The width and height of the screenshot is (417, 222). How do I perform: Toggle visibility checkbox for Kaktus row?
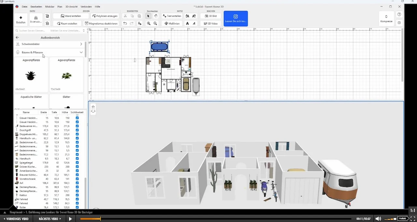pyautogui.click(x=77, y=195)
